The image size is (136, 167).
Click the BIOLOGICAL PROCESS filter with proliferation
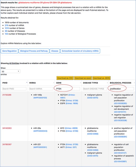122,89
